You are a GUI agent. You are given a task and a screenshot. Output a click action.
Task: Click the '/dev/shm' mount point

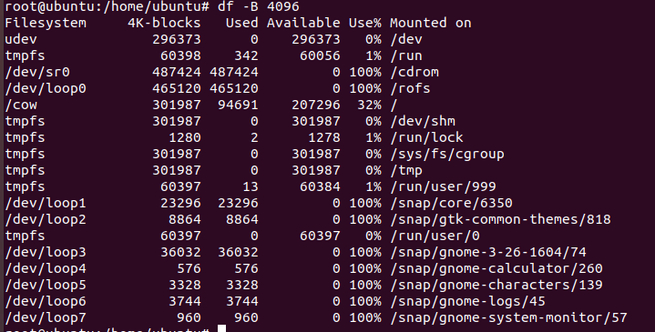[x=423, y=121]
